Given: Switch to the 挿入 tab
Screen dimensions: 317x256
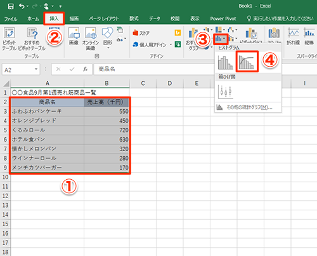Looking at the screenshot, I should pos(54,18).
